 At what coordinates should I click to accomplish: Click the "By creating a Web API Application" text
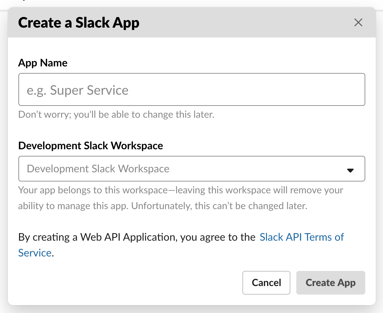point(137,237)
